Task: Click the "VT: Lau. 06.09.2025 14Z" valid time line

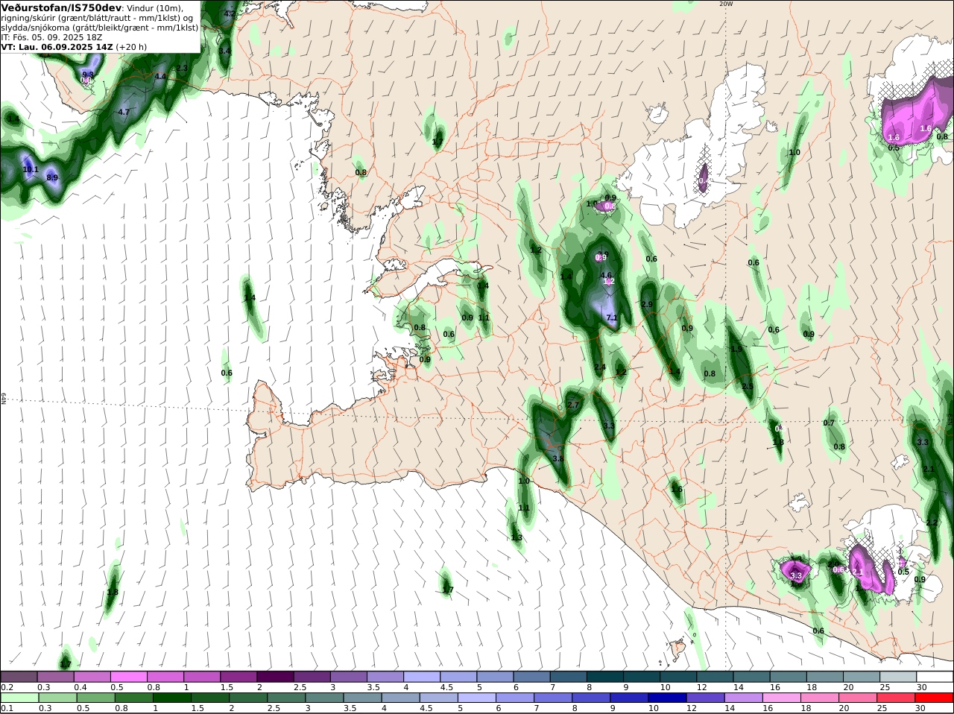Action: [x=57, y=46]
